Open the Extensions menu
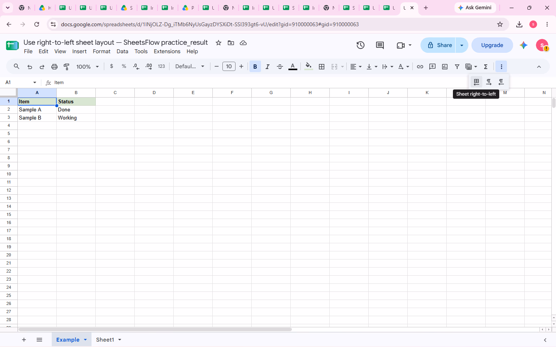This screenshot has height=347, width=556. 167,51
